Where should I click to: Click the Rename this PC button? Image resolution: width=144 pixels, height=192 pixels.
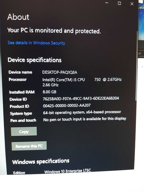(29, 146)
